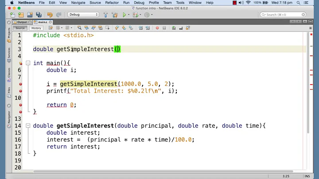319x179 pixels.
Task: Click the Search field in toolbar
Action: pos(283,15)
